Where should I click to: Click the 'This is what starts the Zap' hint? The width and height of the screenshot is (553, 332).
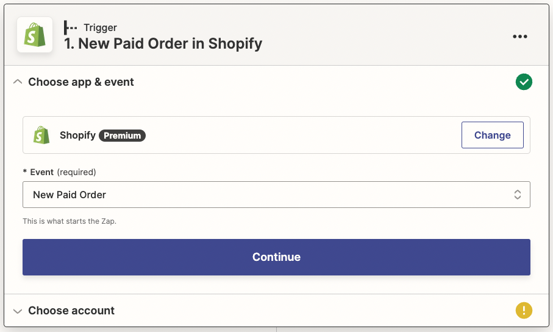(x=70, y=221)
